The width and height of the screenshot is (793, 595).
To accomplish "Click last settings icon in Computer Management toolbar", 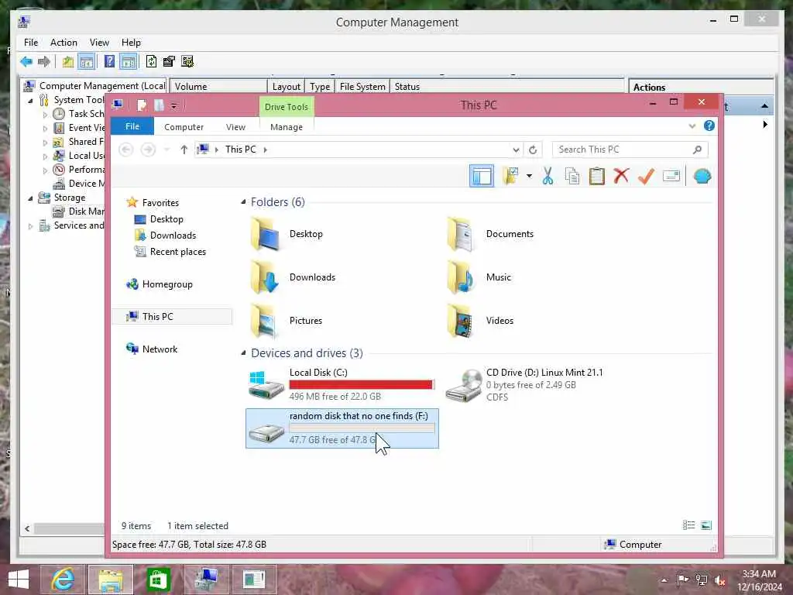I will (187, 62).
